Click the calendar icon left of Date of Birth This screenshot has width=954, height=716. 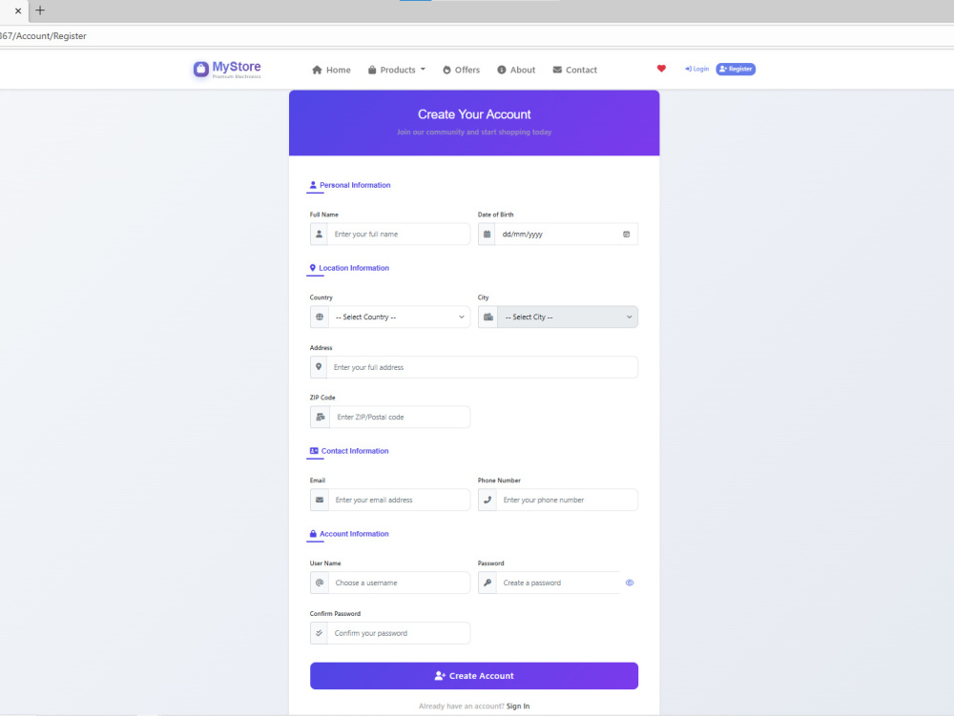click(487, 234)
